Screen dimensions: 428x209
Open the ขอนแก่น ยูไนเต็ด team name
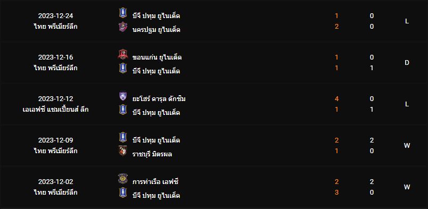(157, 57)
